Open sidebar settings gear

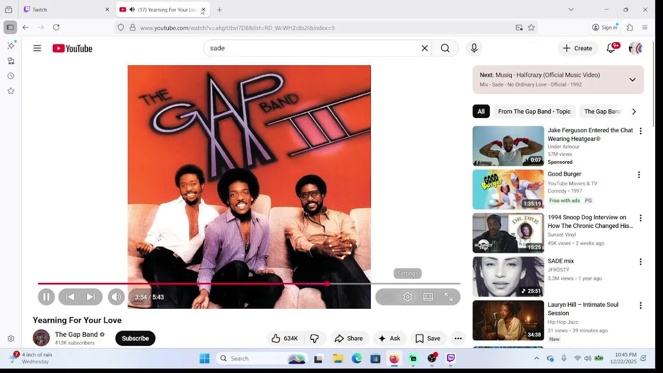[10, 338]
